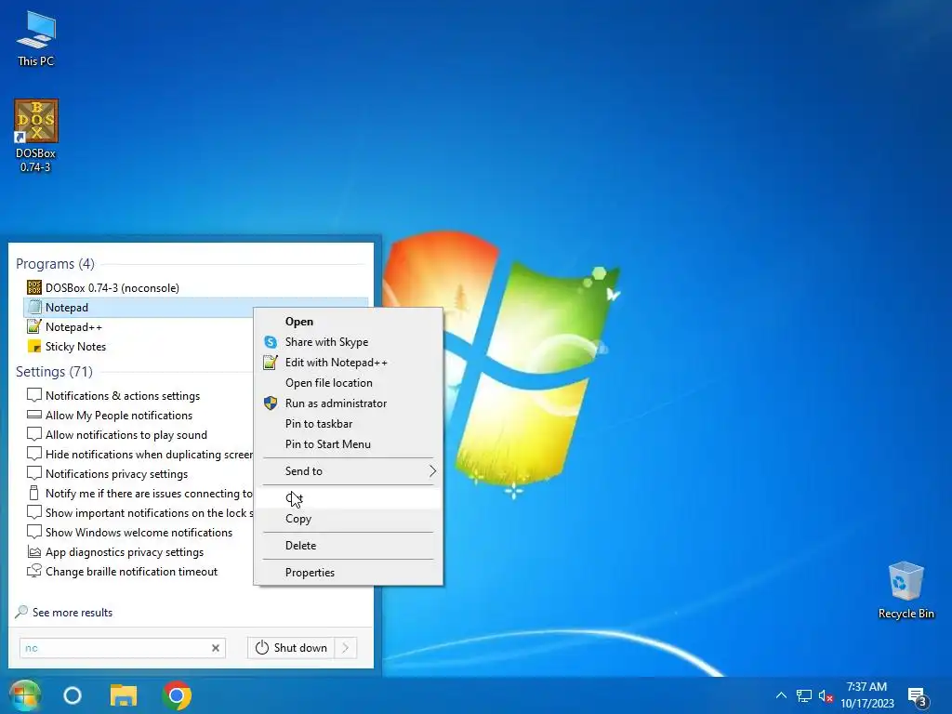
Task: Open File Explorer from the taskbar
Action: pos(124,695)
